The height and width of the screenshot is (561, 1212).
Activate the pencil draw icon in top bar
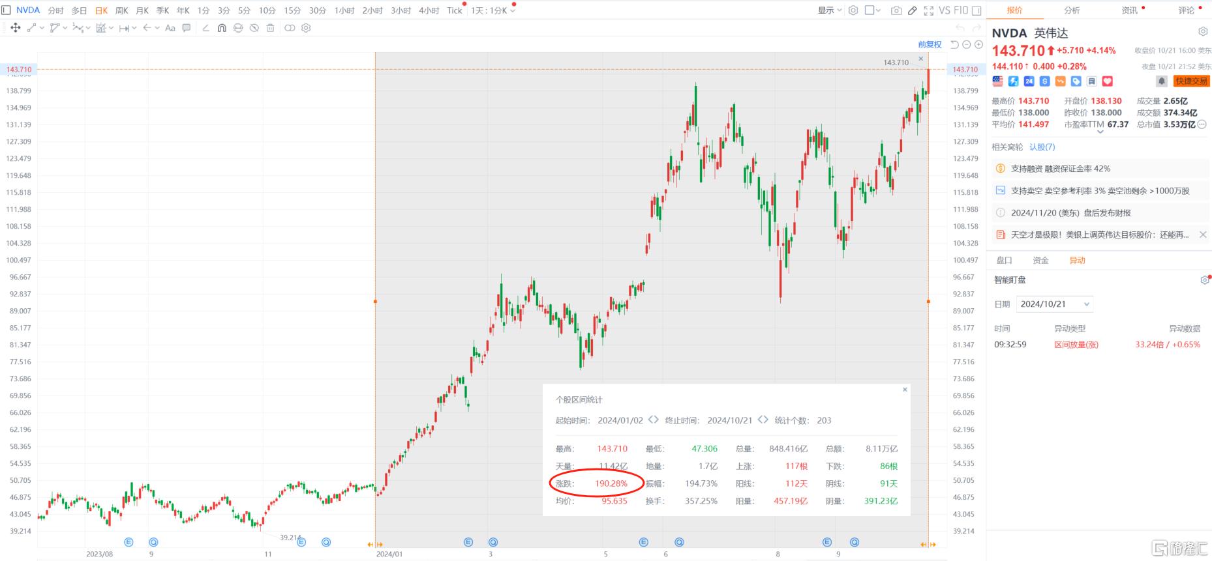pos(913,10)
